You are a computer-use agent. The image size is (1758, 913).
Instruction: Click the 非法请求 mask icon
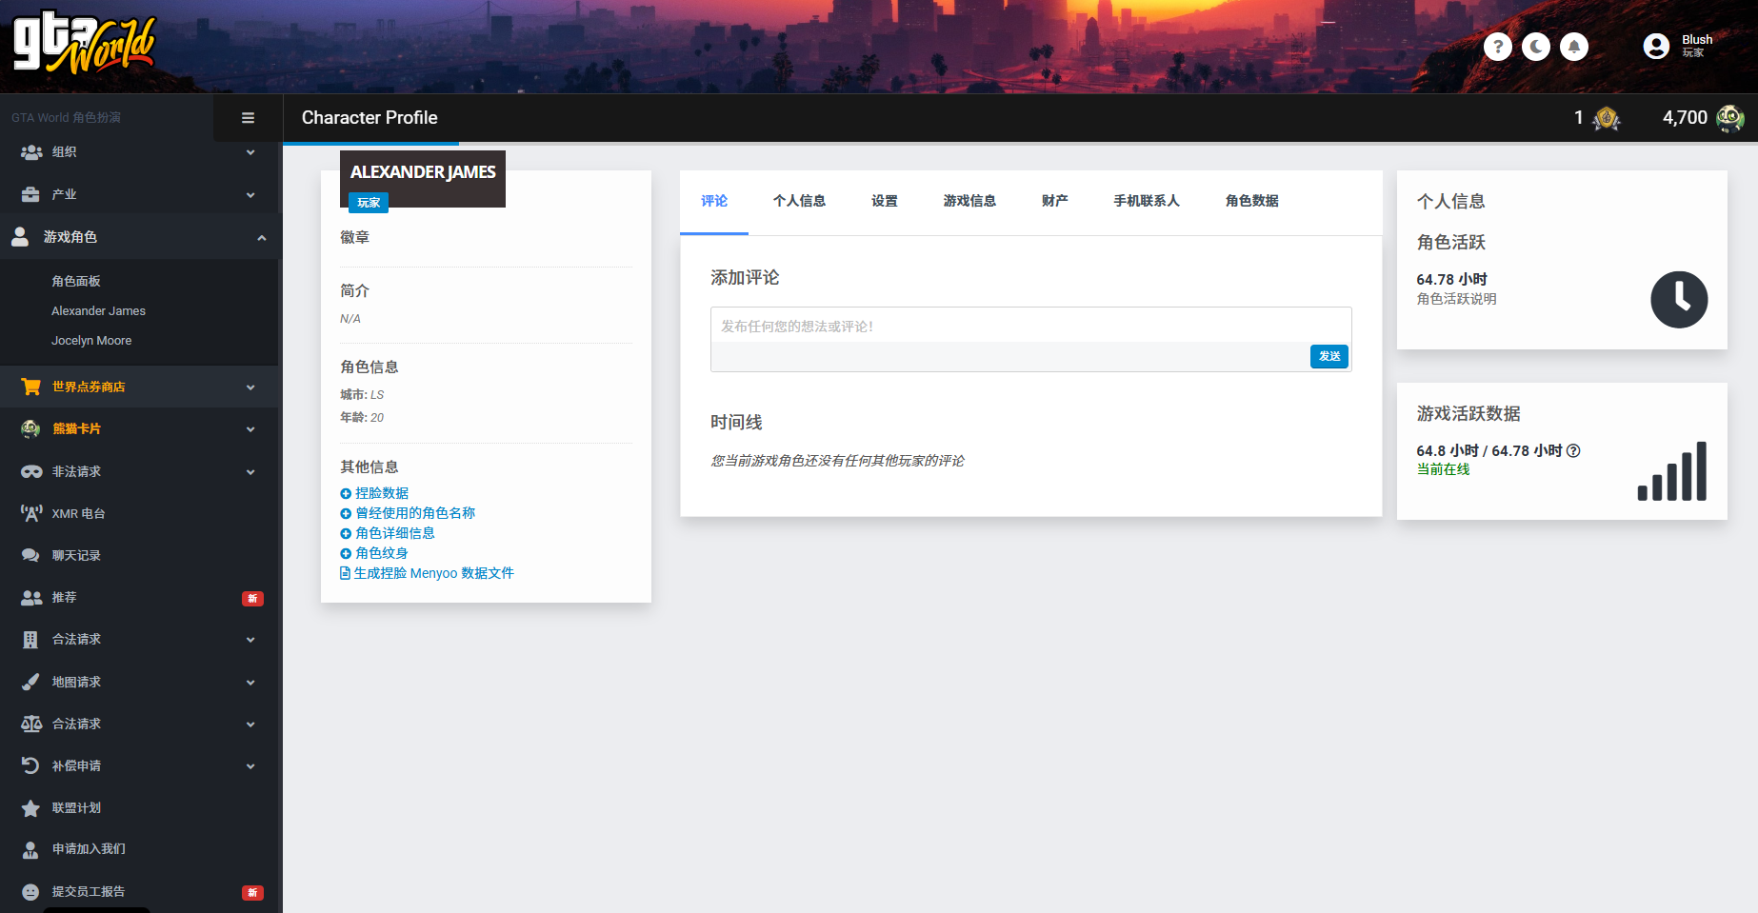click(x=31, y=471)
